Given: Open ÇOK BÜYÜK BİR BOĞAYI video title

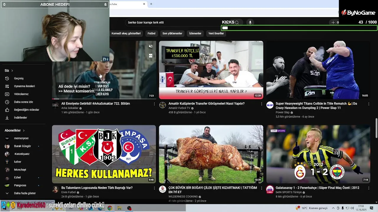Looking at the screenshot, I should coord(213,190).
